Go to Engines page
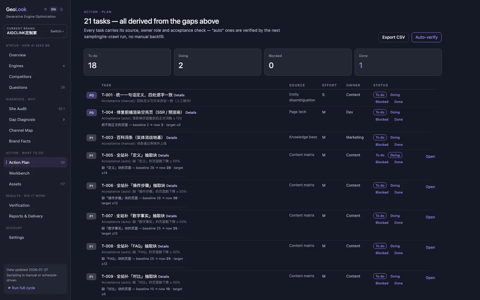 [35, 66]
